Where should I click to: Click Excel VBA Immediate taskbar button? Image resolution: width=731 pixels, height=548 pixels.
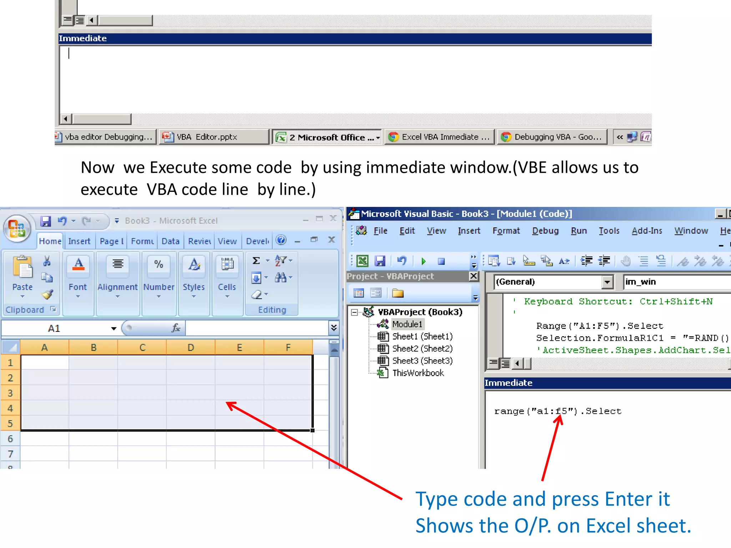(440, 137)
